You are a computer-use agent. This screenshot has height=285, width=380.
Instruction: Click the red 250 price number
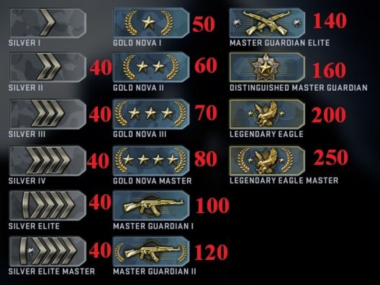331,157
